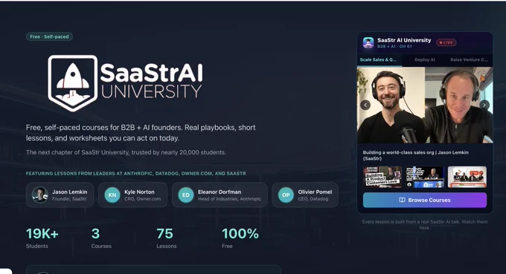
Task: Click the Watch them here caption text
Action: click(425, 224)
